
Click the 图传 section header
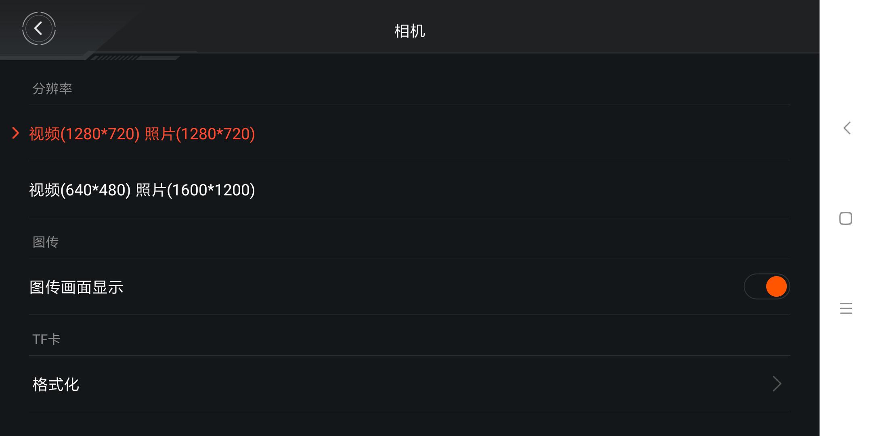point(46,242)
